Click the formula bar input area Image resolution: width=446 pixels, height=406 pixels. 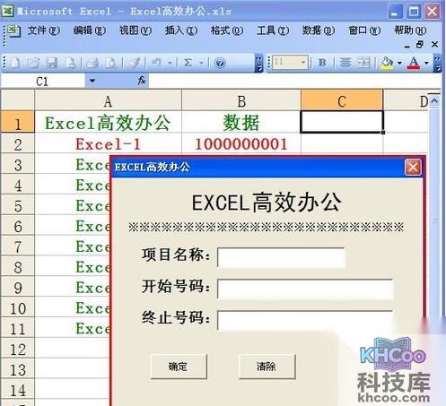294,81
